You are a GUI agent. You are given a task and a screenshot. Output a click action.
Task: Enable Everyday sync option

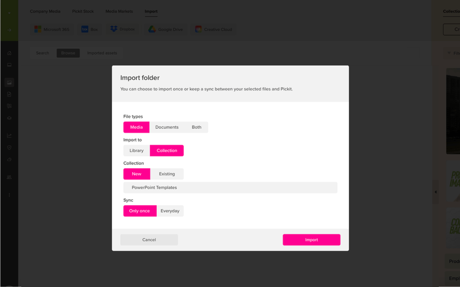(170, 211)
